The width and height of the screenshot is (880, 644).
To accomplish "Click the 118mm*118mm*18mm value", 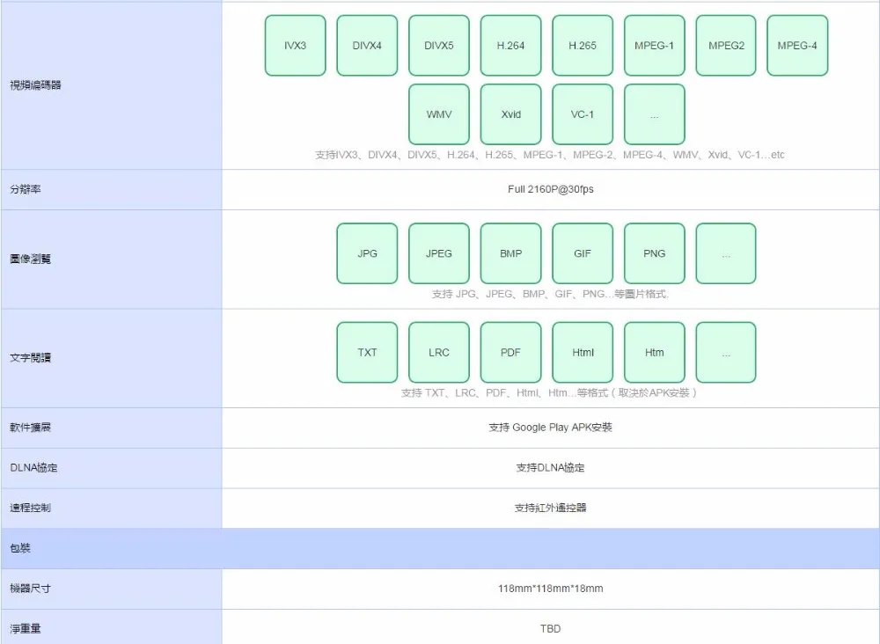I will [551, 589].
